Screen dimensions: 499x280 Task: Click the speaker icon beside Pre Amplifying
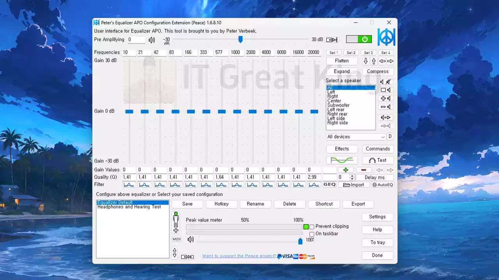[x=152, y=40]
